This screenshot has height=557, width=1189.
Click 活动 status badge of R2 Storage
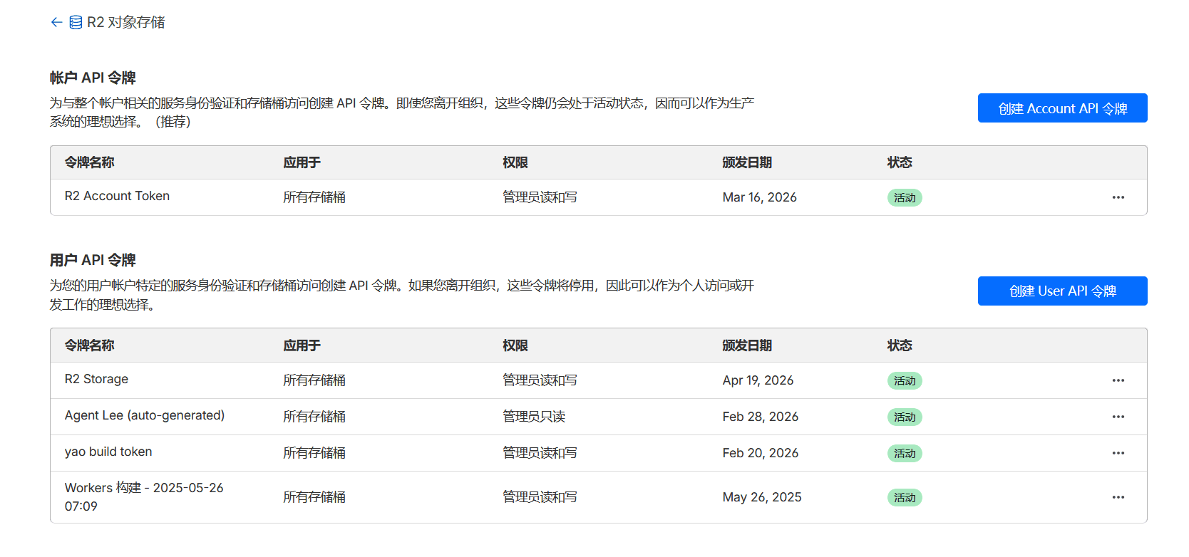pyautogui.click(x=905, y=381)
